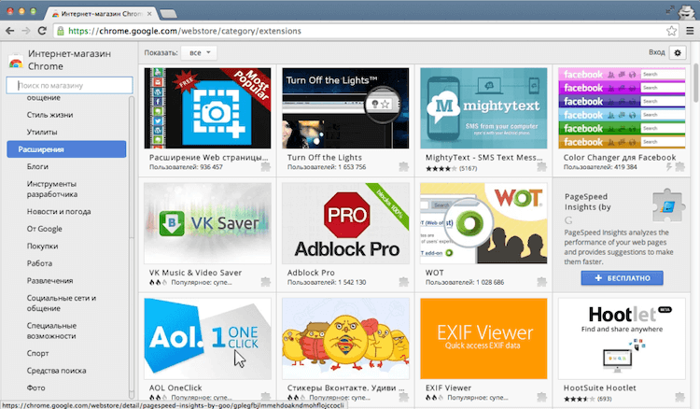Image resolution: width=700 pixels, height=409 pixels.
Task: Open Специальные возможности category
Action: 51,331
